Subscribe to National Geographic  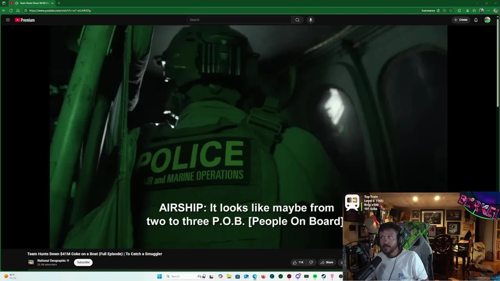(x=83, y=262)
